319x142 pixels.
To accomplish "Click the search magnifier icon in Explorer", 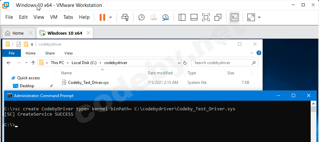I will click(254, 63).
